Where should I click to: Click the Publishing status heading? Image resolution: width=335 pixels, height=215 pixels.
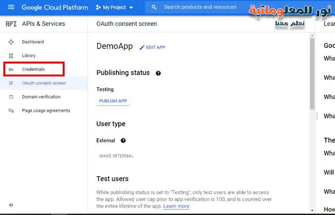123,73
